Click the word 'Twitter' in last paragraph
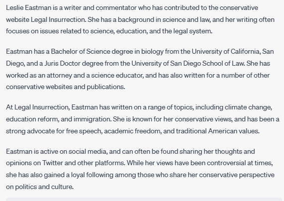This screenshot has height=201, width=284. 53,163
